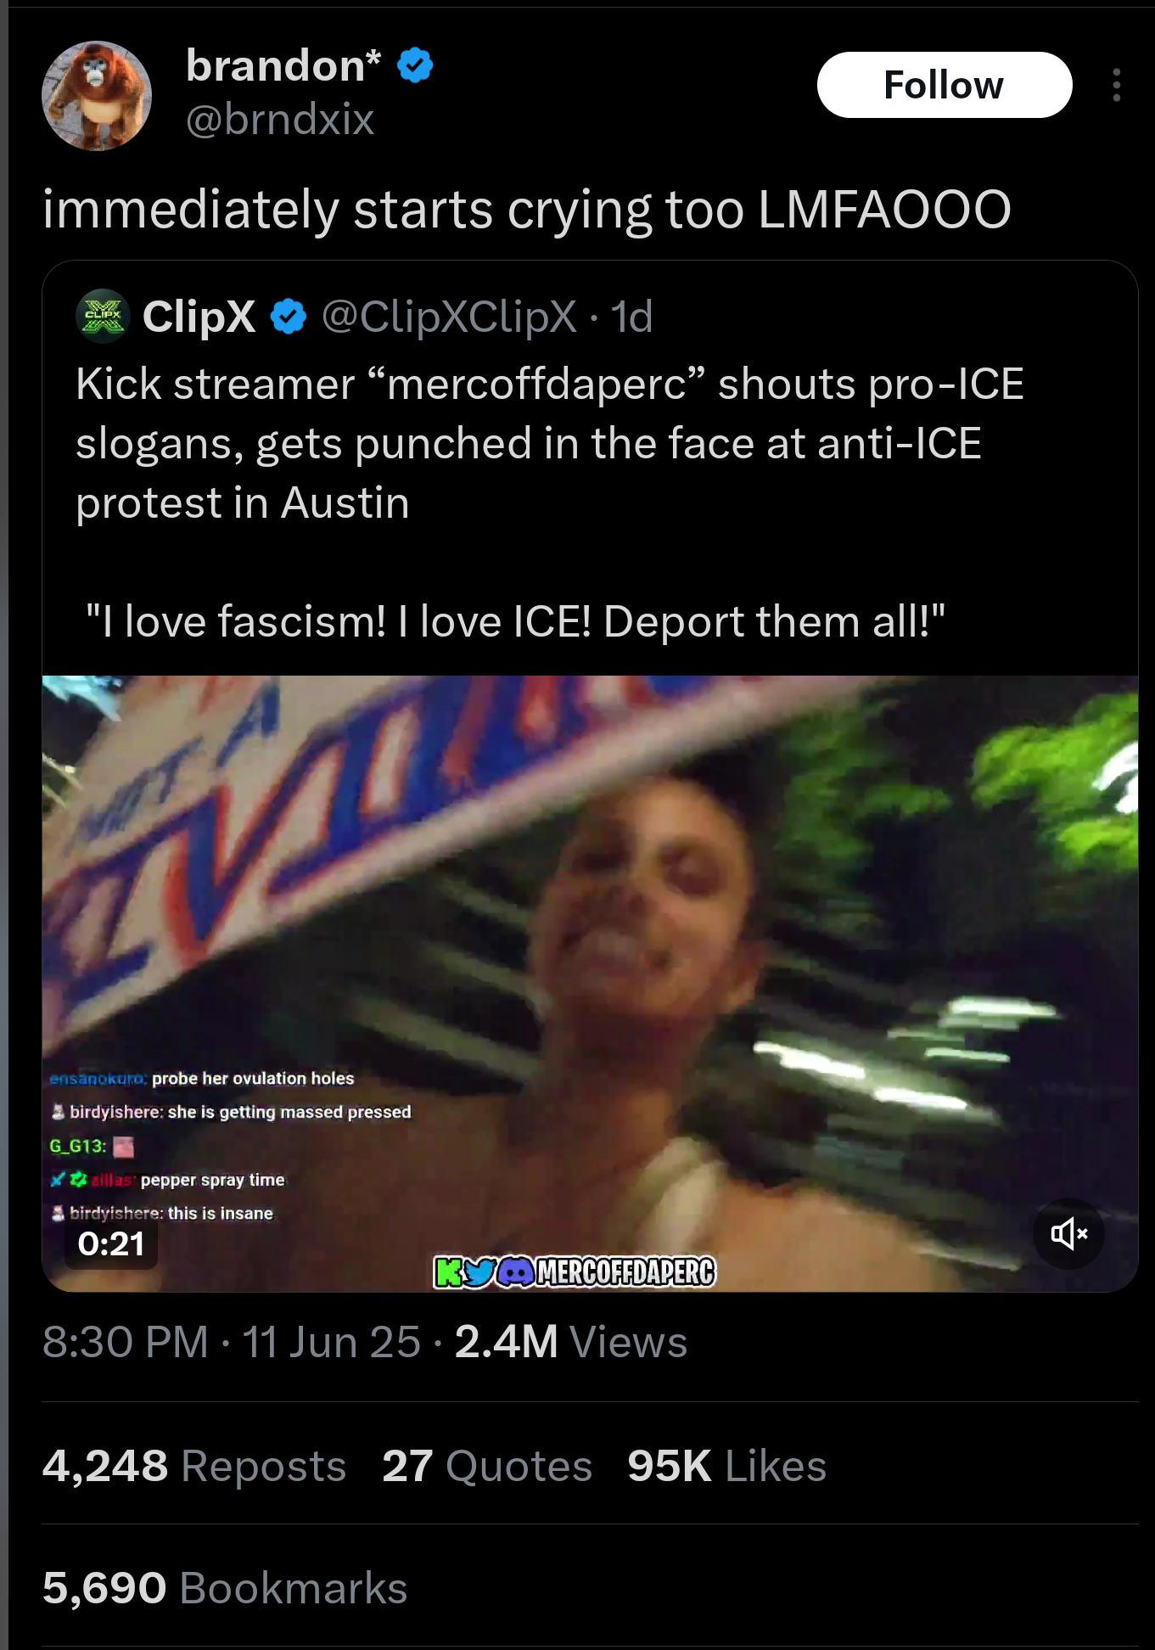
Task: Click the Discord icon in the watermark
Action: [x=515, y=1272]
